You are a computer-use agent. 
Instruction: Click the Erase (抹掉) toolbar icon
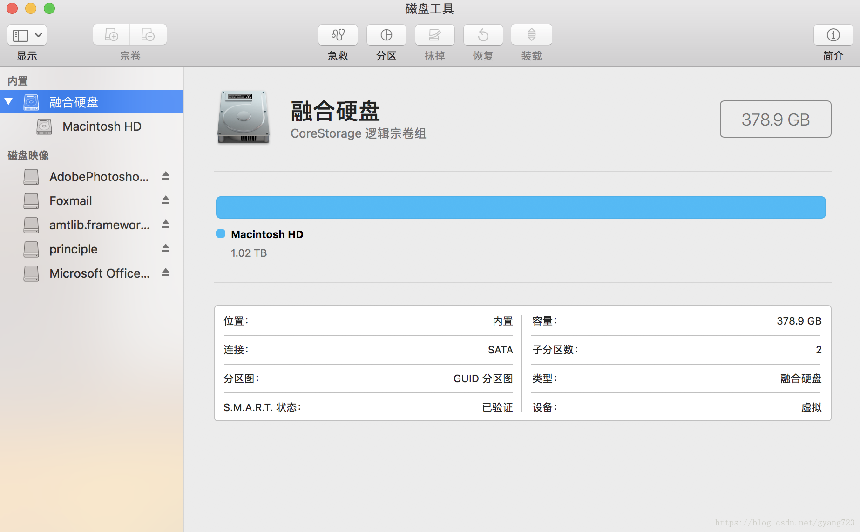pos(434,35)
